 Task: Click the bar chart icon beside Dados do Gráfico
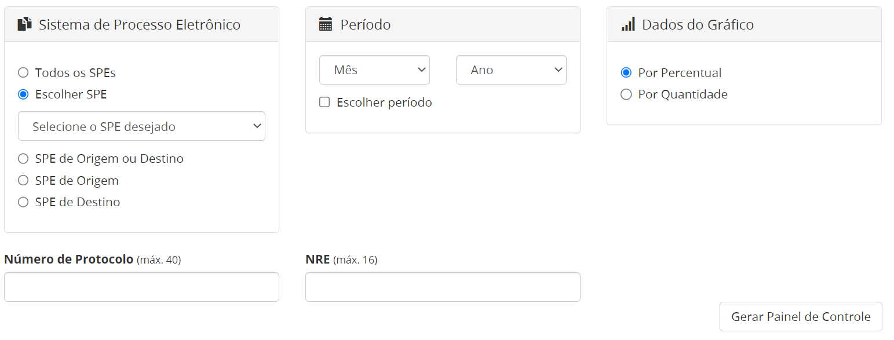628,24
